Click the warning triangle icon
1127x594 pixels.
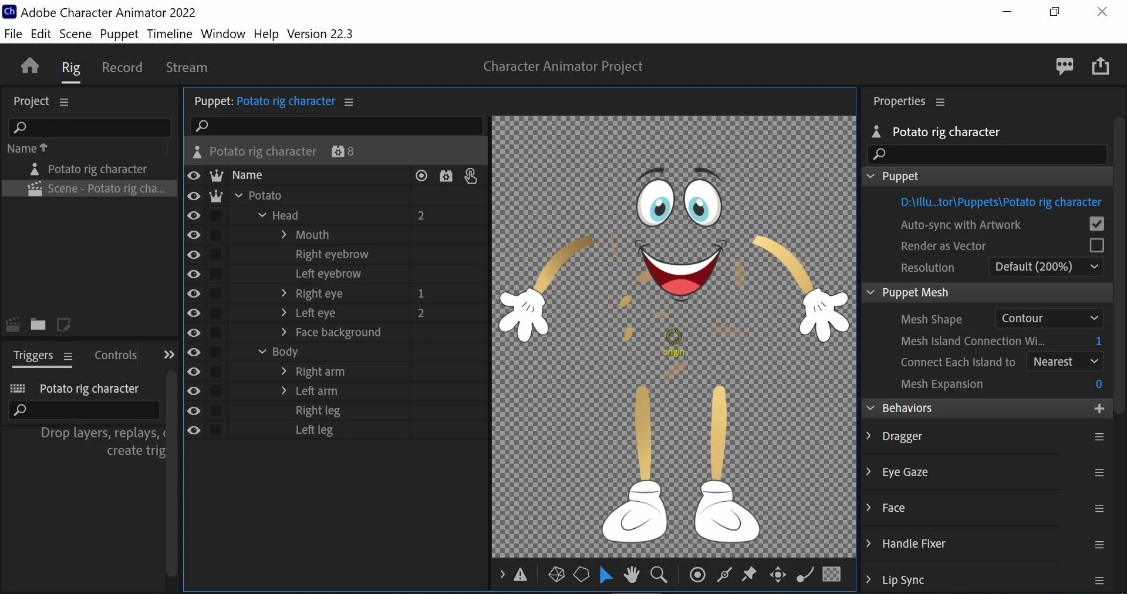[x=521, y=575]
